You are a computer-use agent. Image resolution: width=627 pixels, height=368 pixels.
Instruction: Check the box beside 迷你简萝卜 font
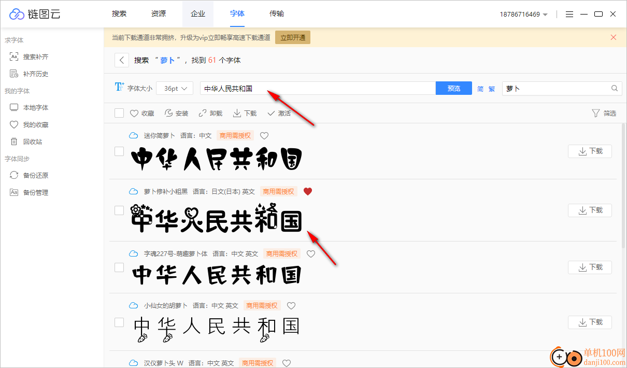coord(119,151)
